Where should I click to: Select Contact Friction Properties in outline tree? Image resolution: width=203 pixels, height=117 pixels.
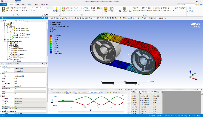click(20, 50)
